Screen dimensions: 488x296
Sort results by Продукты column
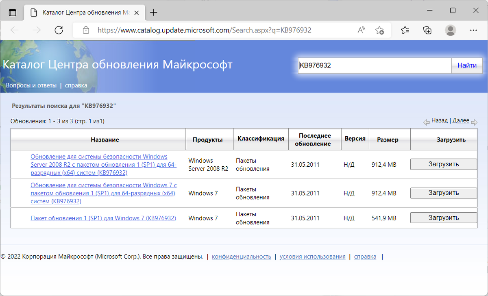point(207,139)
